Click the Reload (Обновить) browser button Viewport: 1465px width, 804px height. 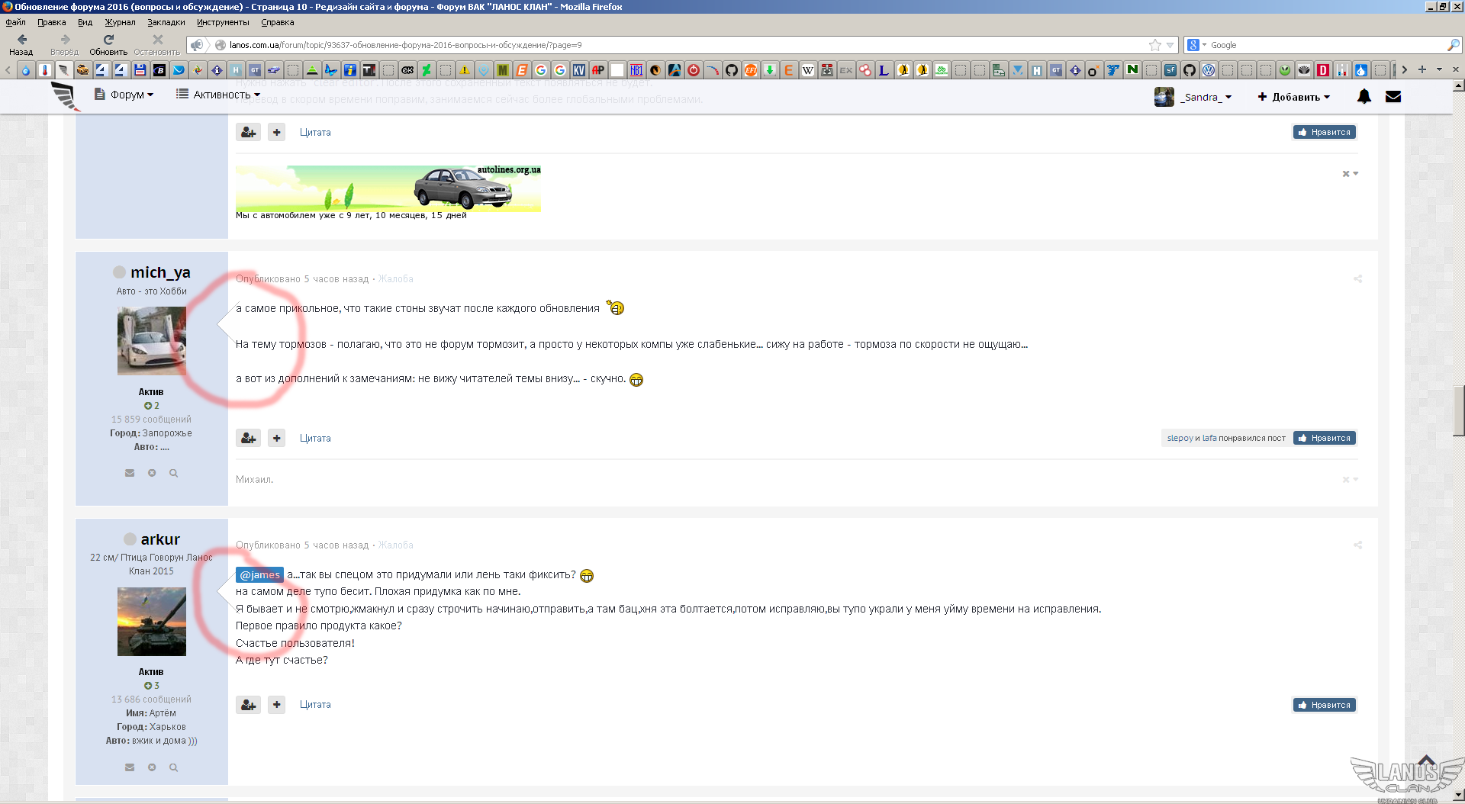tap(108, 44)
